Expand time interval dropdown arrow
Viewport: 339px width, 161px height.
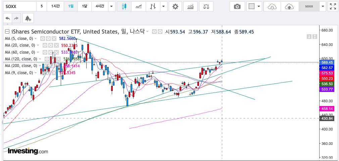pos(111,6)
